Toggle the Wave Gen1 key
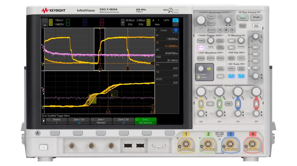Viewport: 297px width, 166px height. coord(231,76)
